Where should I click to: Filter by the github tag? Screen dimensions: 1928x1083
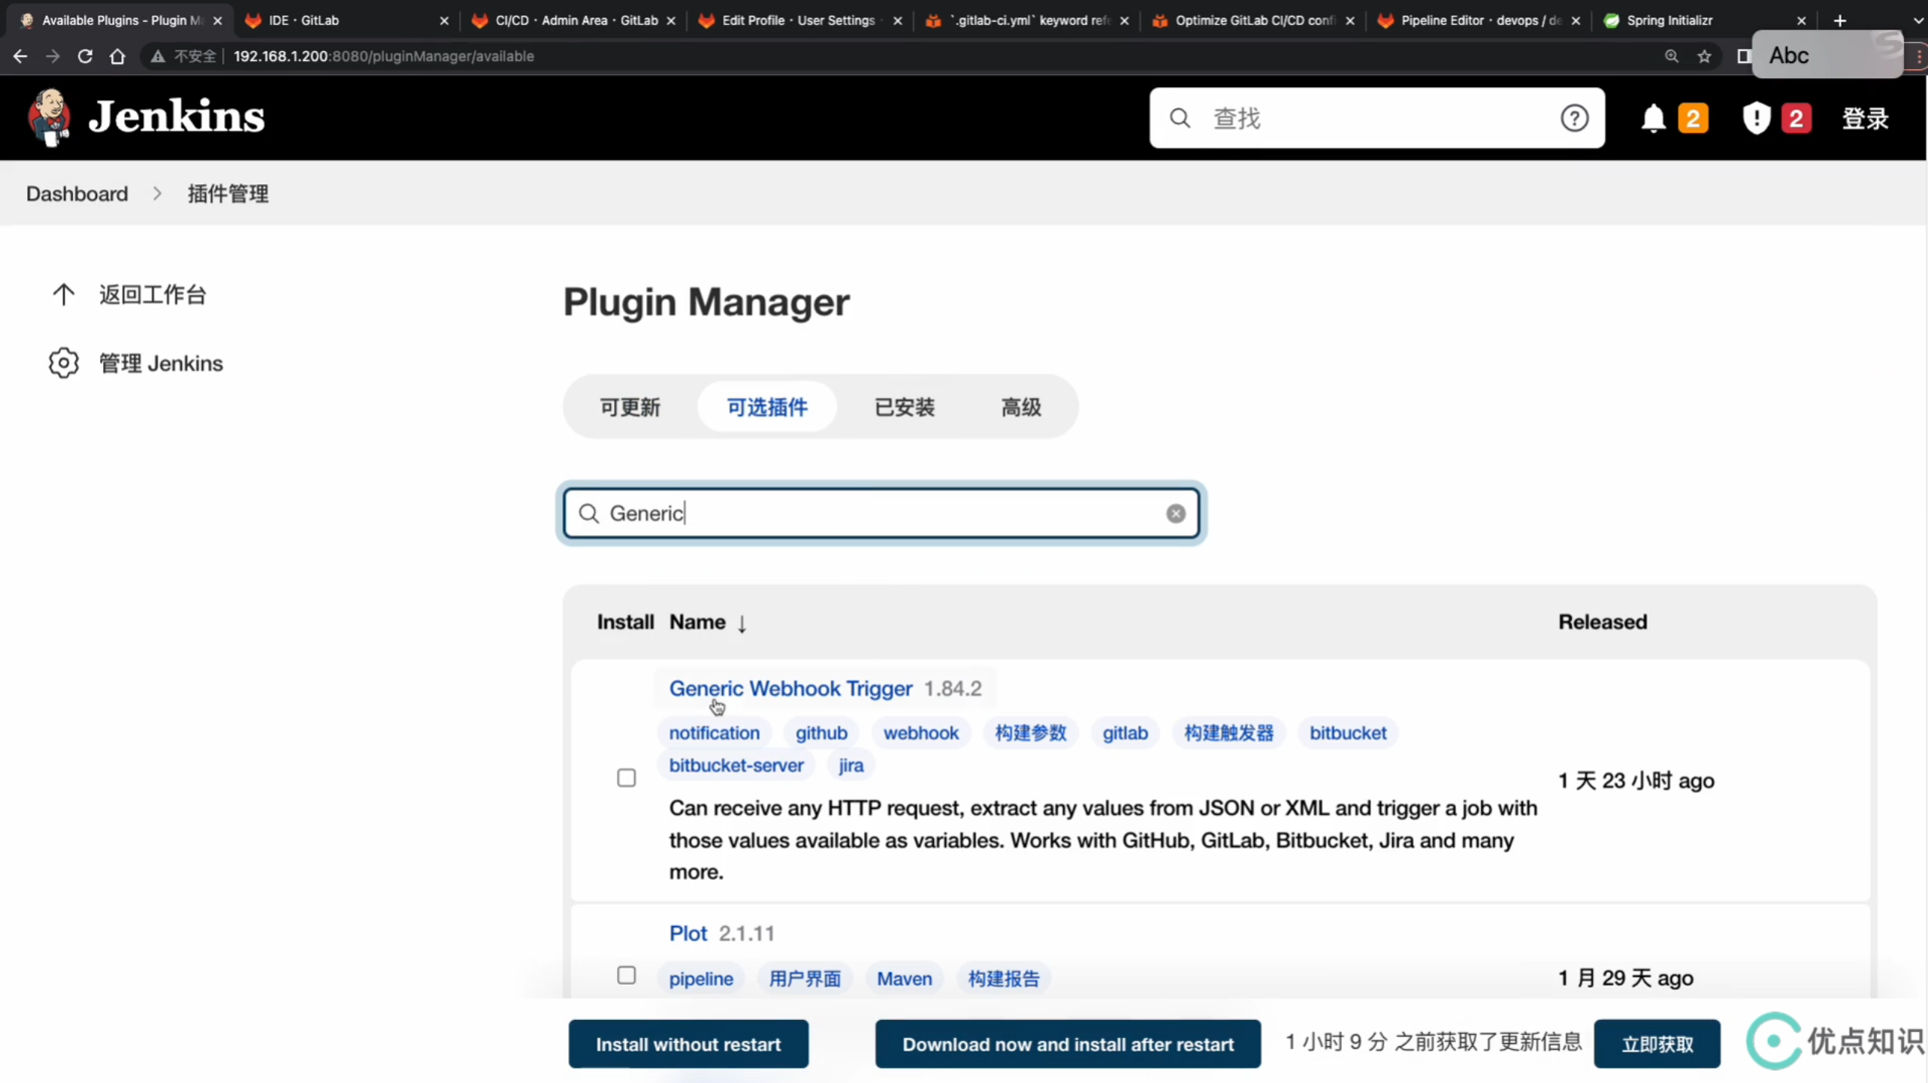tap(821, 733)
